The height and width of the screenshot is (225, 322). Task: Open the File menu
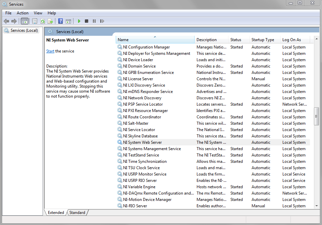[8, 13]
